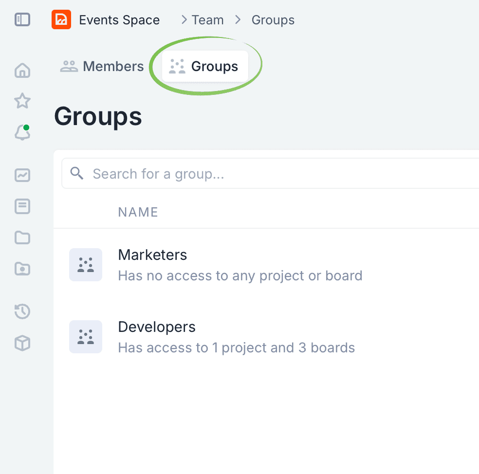Viewport: 479px width, 474px height.
Task: Click the cube icon in the sidebar
Action: 22,343
